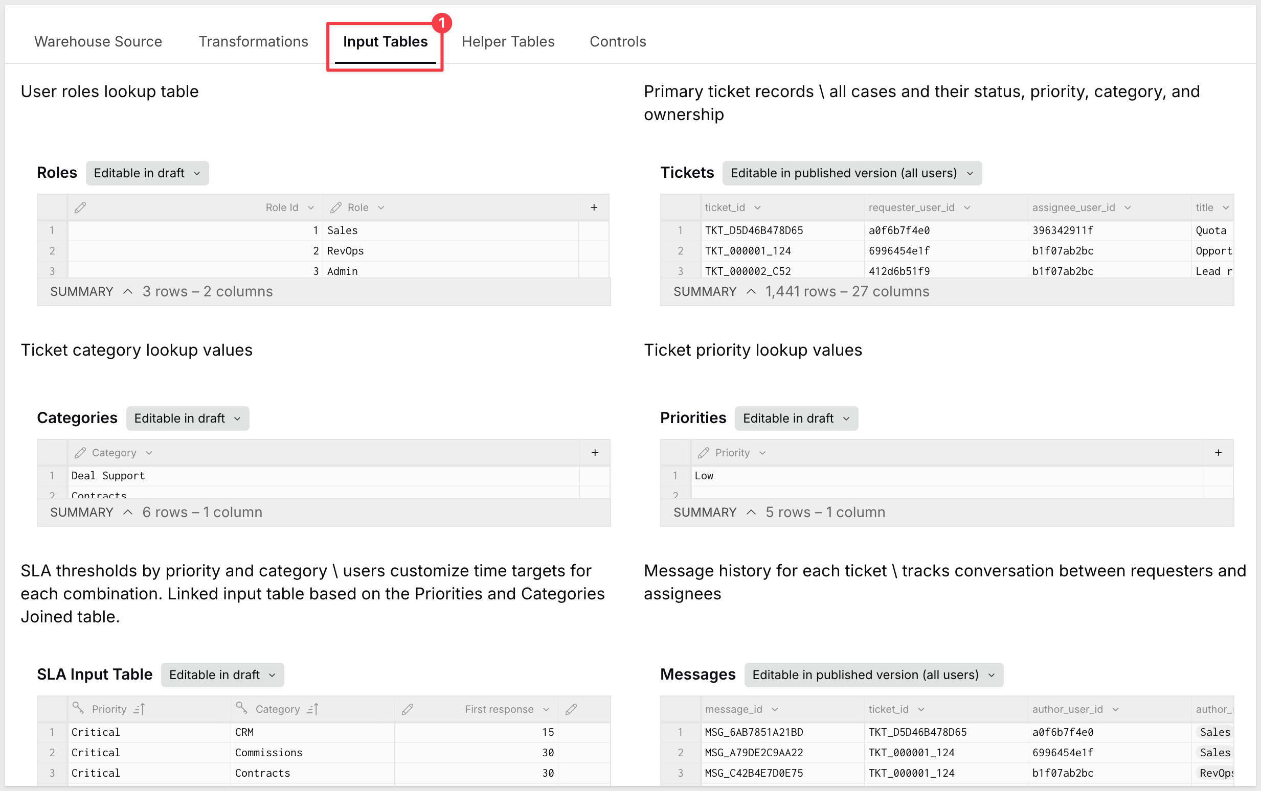Image resolution: width=1261 pixels, height=791 pixels.
Task: Select the Deal Support category cell
Action: click(x=323, y=476)
